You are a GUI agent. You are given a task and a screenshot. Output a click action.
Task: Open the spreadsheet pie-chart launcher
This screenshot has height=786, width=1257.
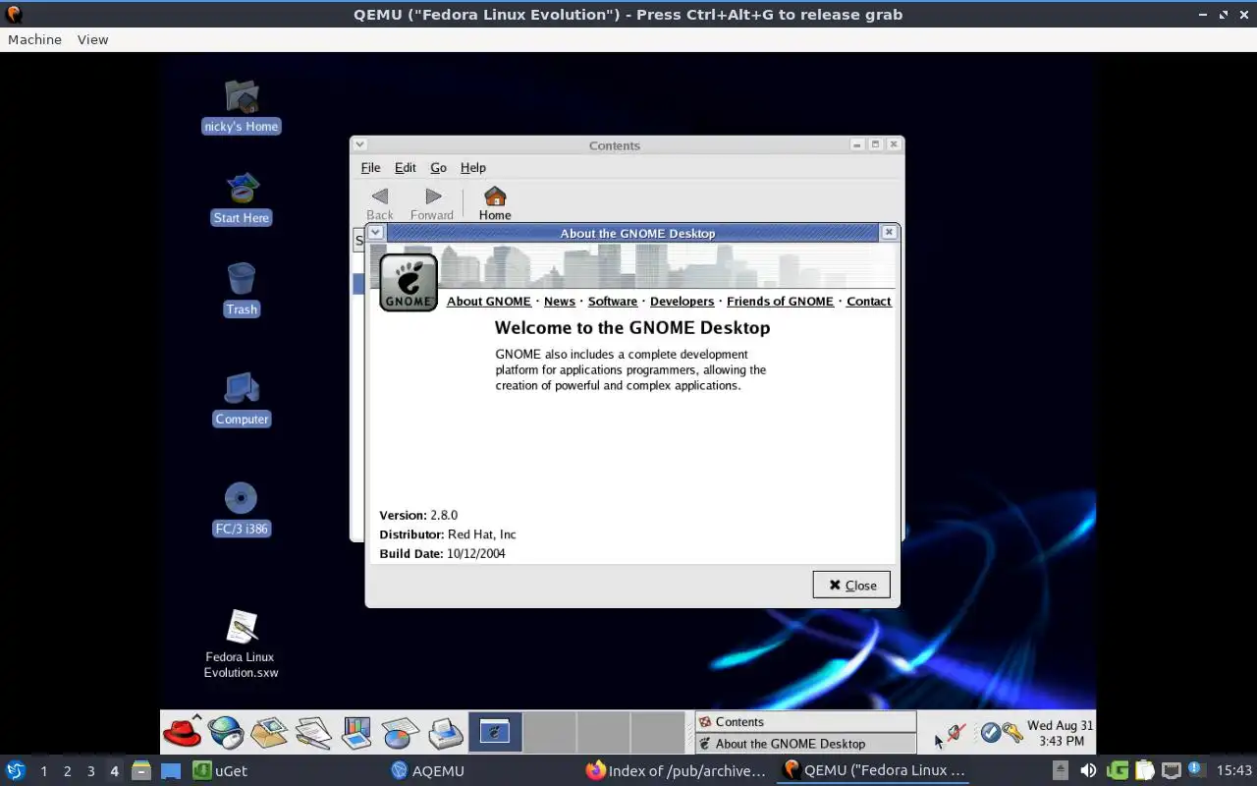point(401,733)
